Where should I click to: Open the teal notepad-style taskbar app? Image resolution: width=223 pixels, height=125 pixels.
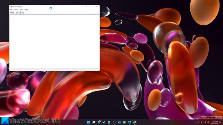109,122
